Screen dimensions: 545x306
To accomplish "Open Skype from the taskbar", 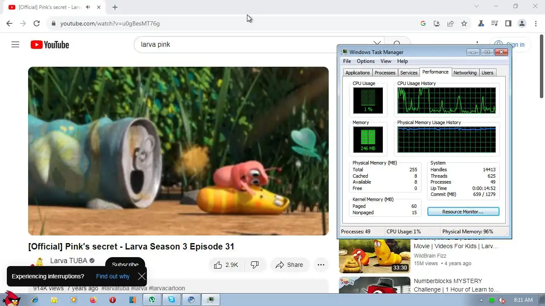I will [x=172, y=300].
